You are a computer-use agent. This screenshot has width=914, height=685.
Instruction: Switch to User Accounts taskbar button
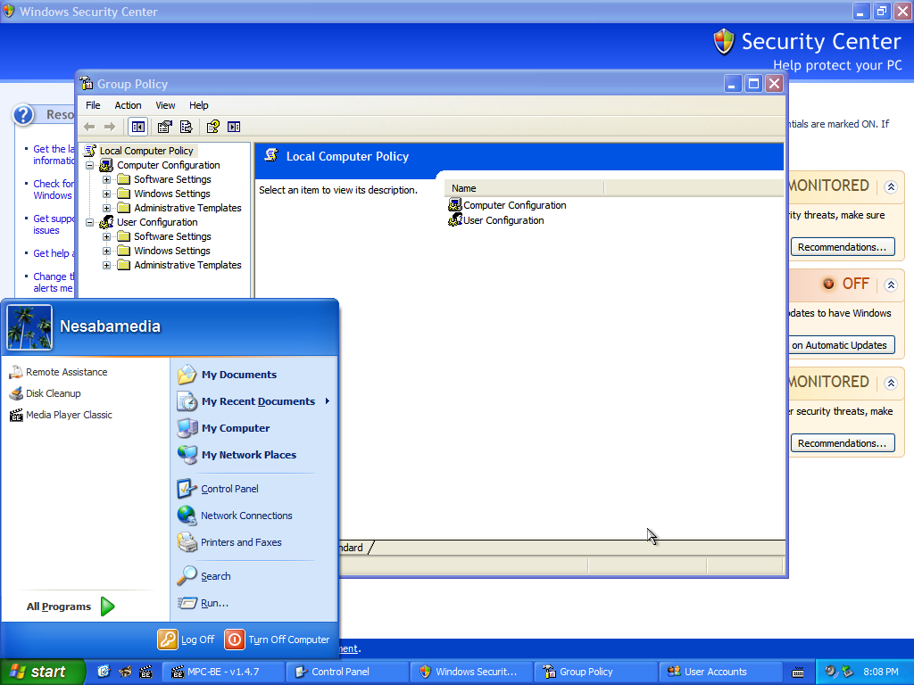[715, 672]
